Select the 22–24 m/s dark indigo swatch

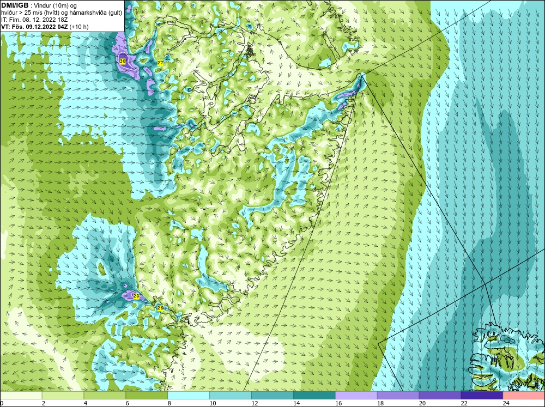pyautogui.click(x=482, y=396)
